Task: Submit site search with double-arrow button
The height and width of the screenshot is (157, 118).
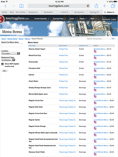Action: tap(113, 39)
